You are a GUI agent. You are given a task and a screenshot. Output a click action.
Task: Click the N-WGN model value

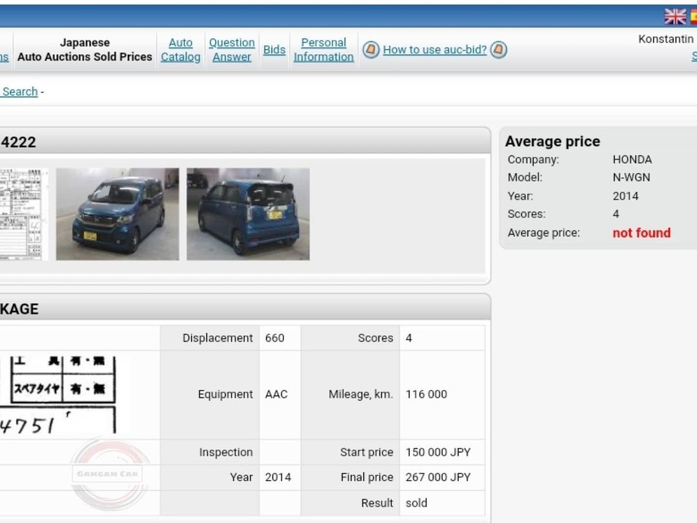[x=631, y=178]
